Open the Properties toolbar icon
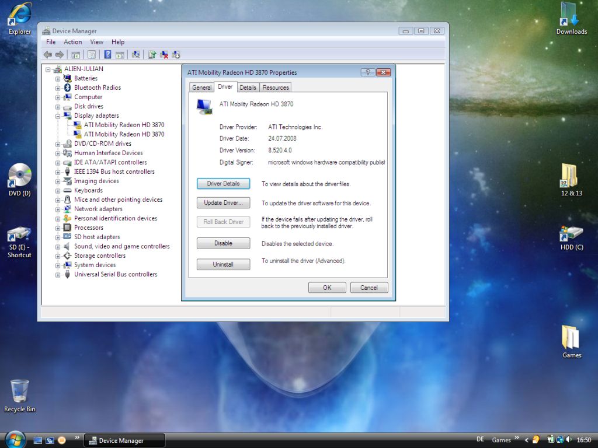 tap(92, 55)
